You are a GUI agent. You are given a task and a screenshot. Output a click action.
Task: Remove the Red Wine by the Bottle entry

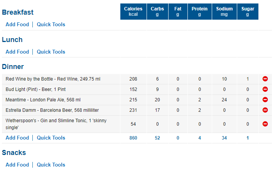click(x=265, y=79)
